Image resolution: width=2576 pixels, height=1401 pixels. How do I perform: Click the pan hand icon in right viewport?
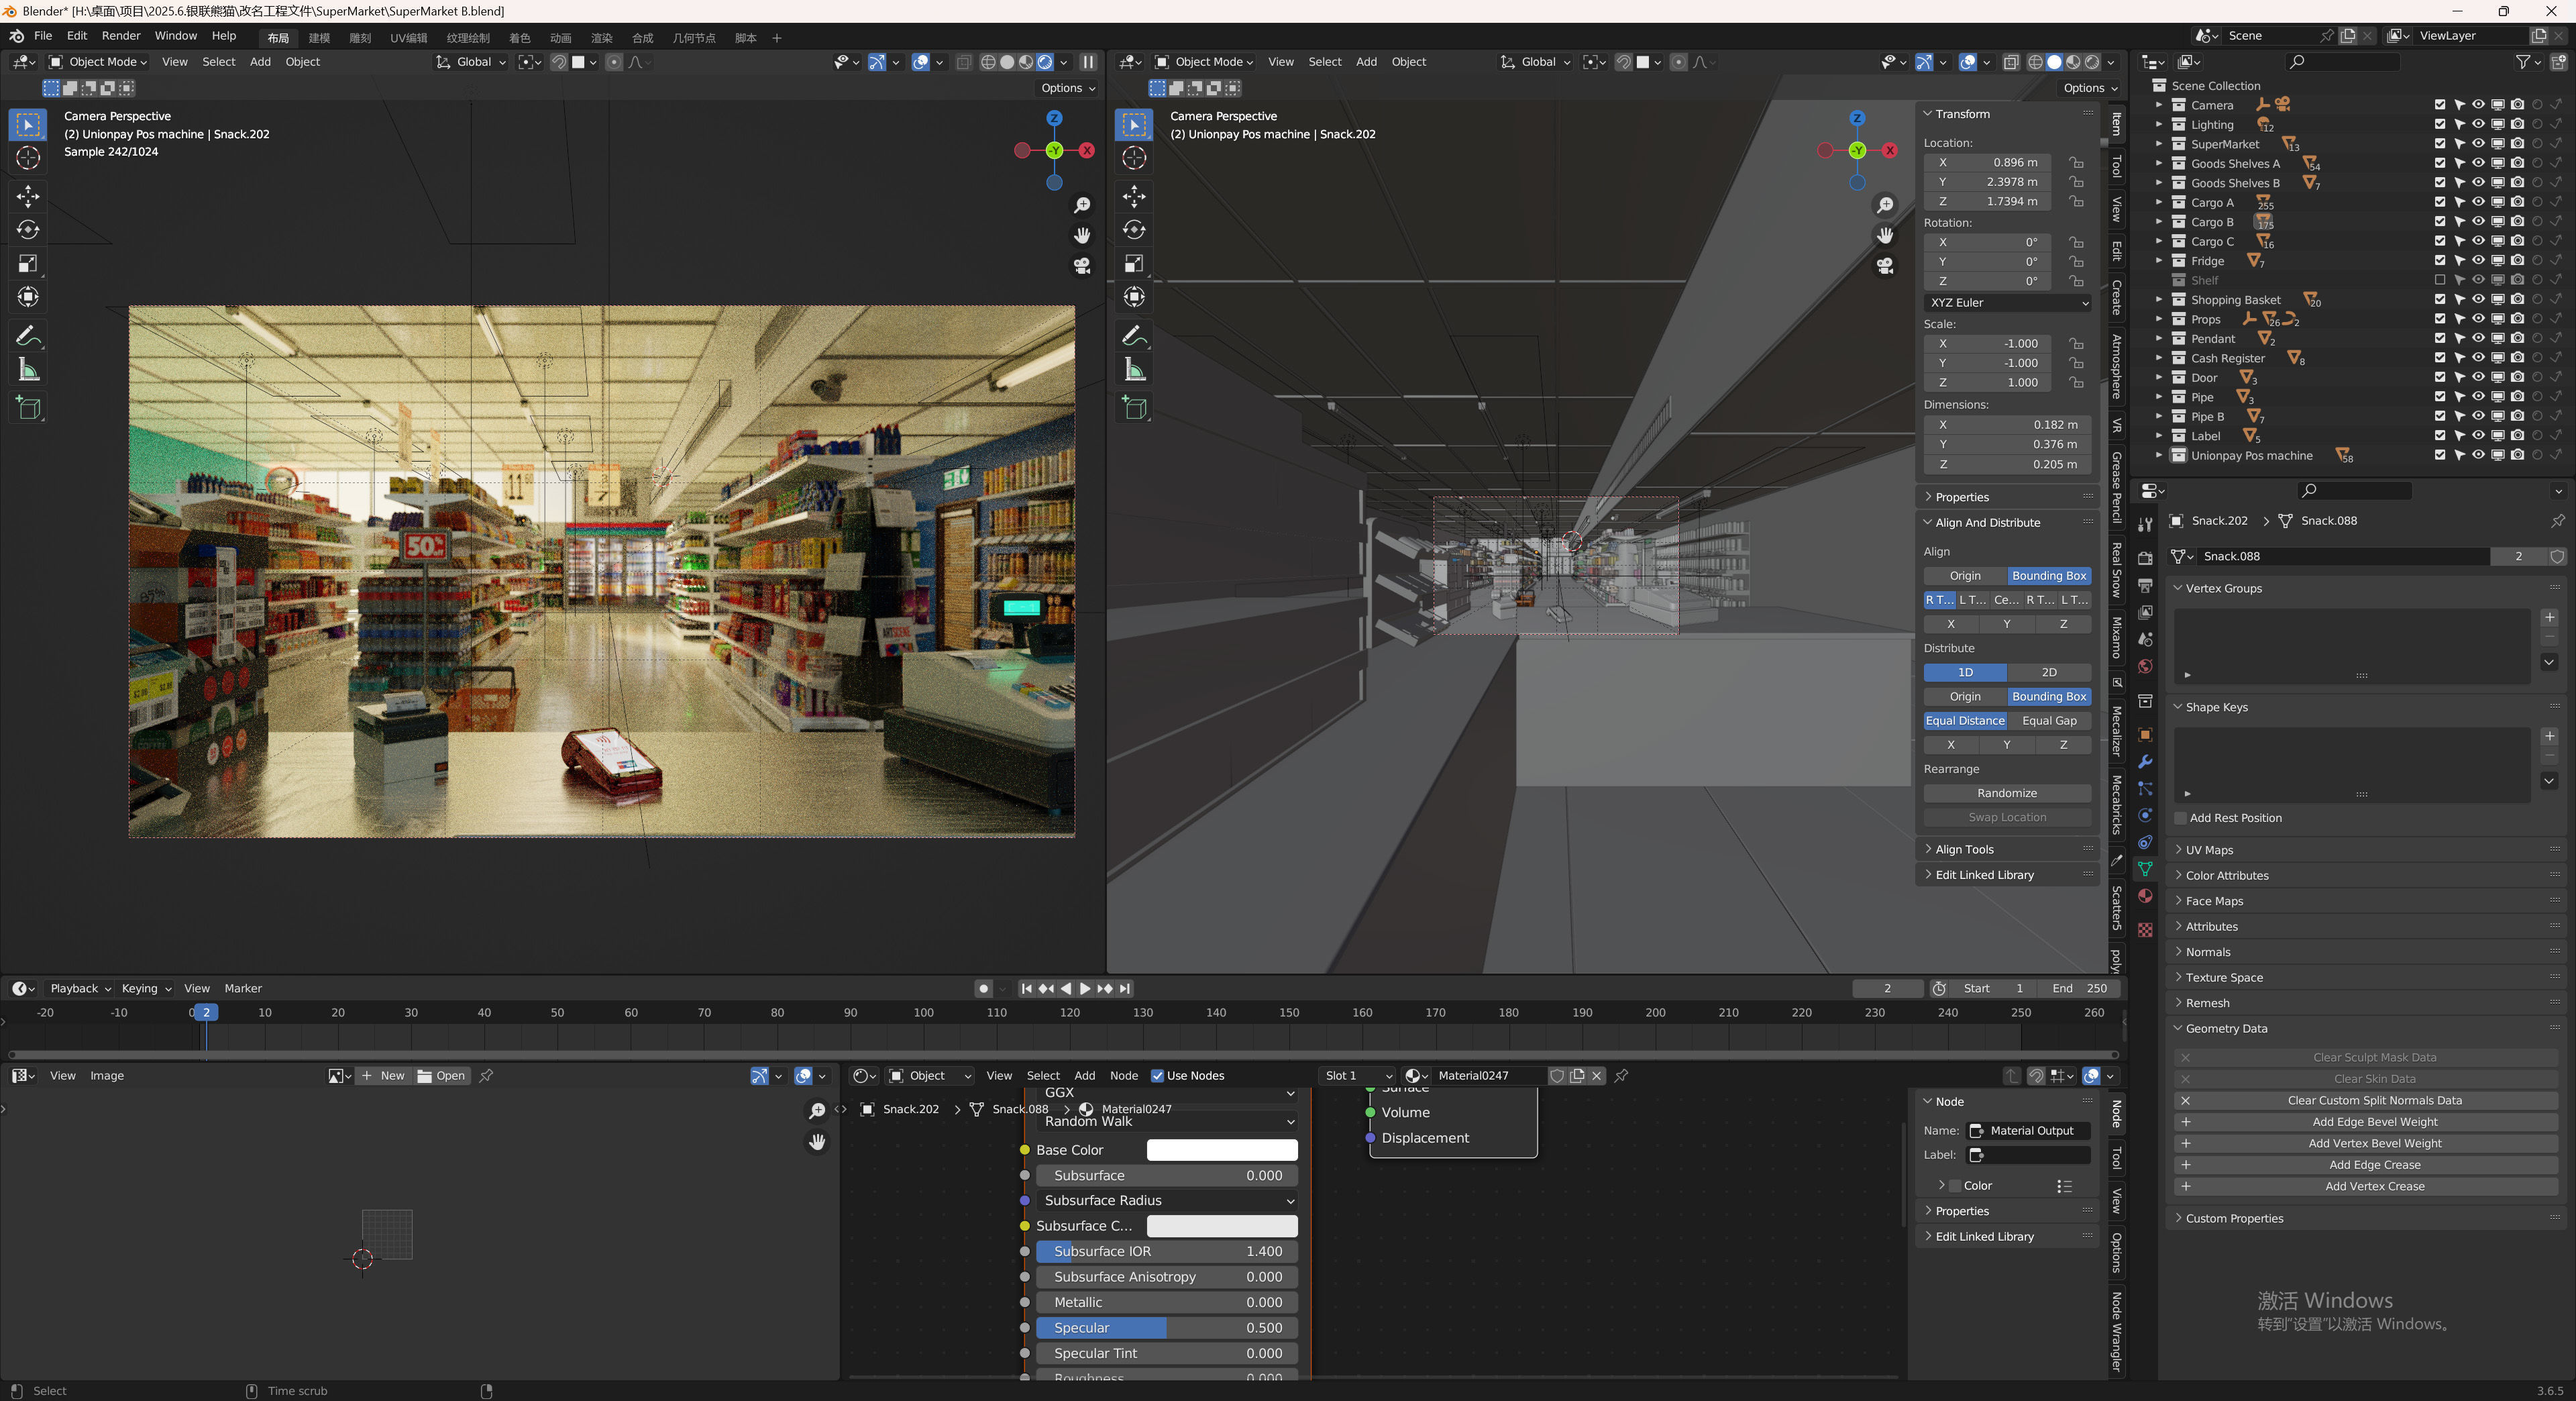(x=1885, y=235)
